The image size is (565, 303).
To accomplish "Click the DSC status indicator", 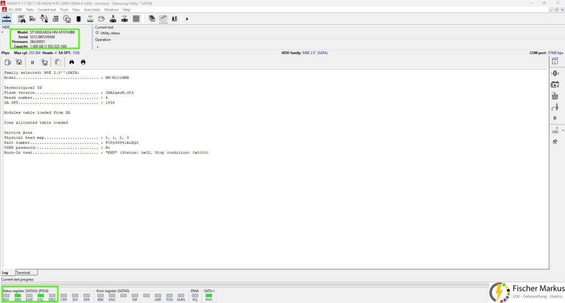I will point(40,297).
